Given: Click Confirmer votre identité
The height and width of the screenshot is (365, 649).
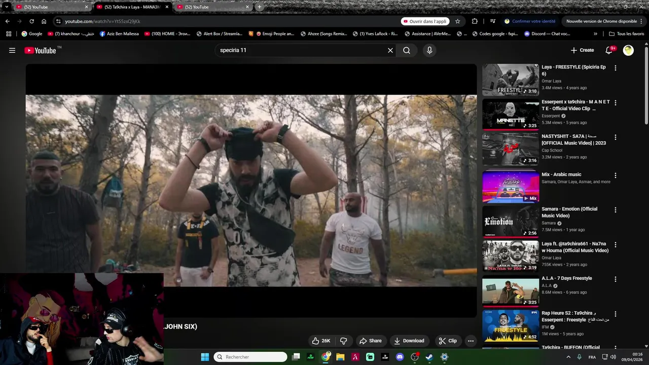Looking at the screenshot, I should click(530, 21).
